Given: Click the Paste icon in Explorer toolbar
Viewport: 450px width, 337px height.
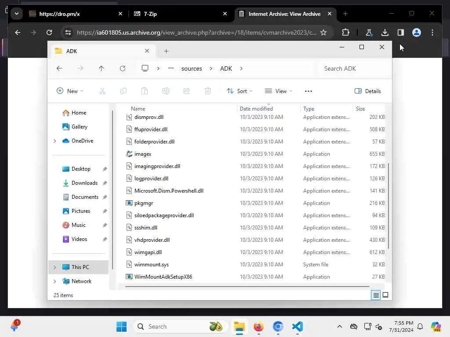Looking at the screenshot, I should [144, 91].
